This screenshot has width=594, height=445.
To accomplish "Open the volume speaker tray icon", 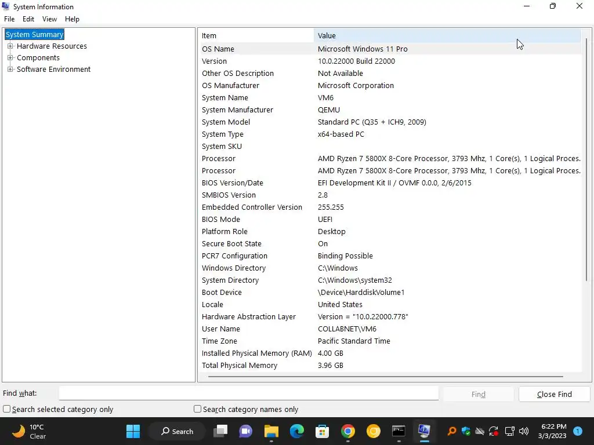I will click(524, 431).
